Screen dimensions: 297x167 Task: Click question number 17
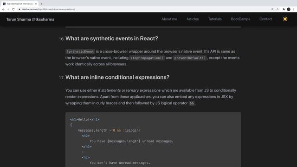click(x=62, y=78)
